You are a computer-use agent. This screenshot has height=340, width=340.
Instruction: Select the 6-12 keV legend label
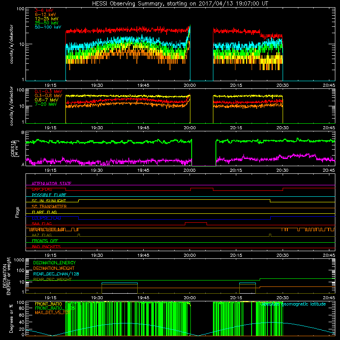[x=45, y=14]
